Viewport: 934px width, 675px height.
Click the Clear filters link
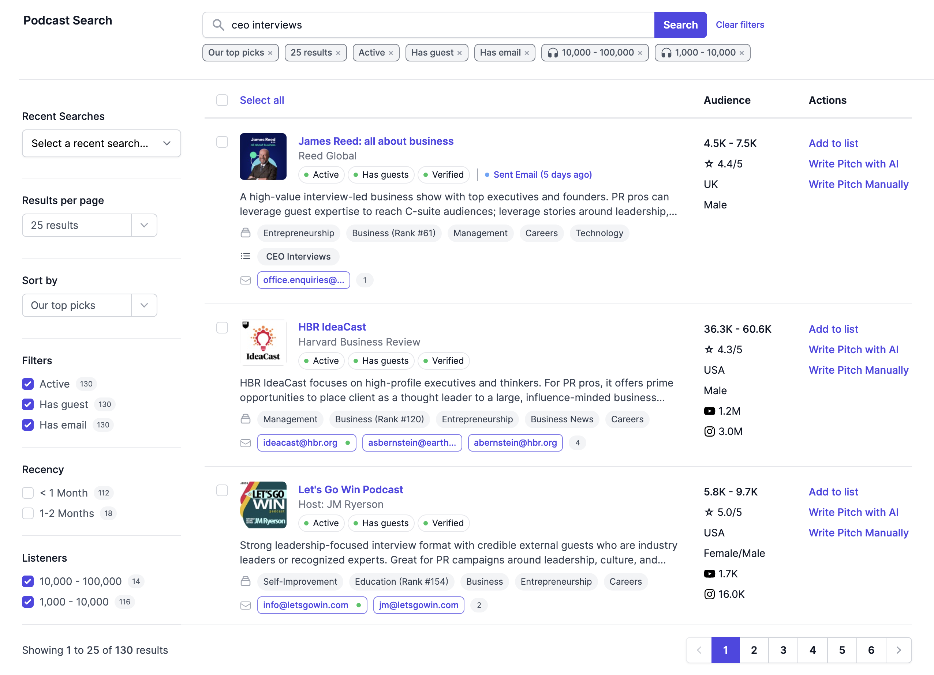pyautogui.click(x=740, y=24)
